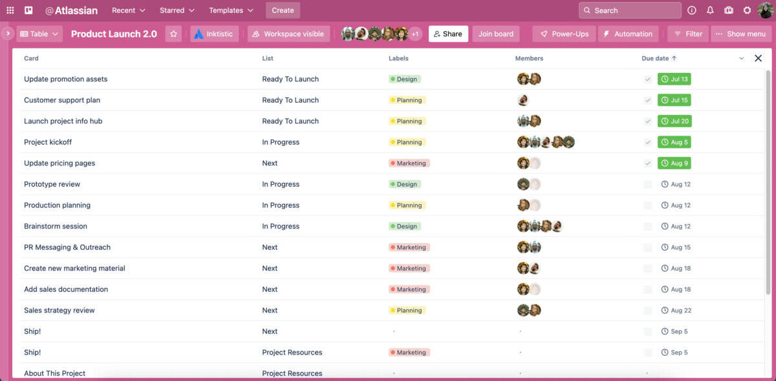
Task: Click the board title Product Launch 2.0
Action: click(x=114, y=34)
